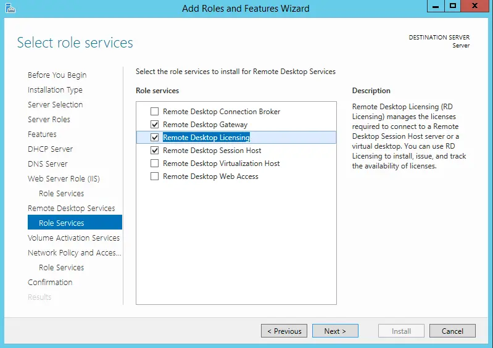This screenshot has height=348, width=493.
Task: Click the wizard icon in title bar
Action: click(x=9, y=8)
